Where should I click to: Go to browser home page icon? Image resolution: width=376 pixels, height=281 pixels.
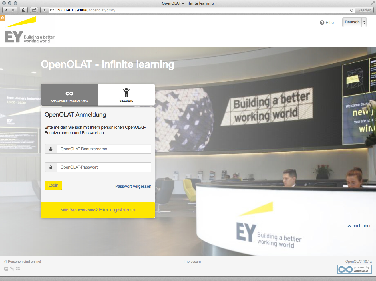(24, 10)
